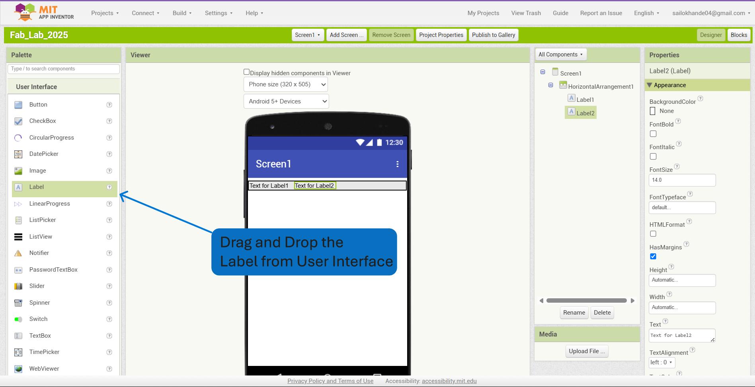Open Project Properties
Image resolution: width=755 pixels, height=387 pixels.
pyautogui.click(x=441, y=35)
